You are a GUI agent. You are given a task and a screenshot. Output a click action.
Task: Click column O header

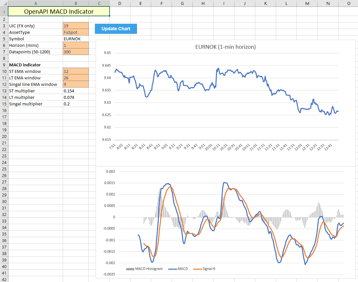click(349, 3)
